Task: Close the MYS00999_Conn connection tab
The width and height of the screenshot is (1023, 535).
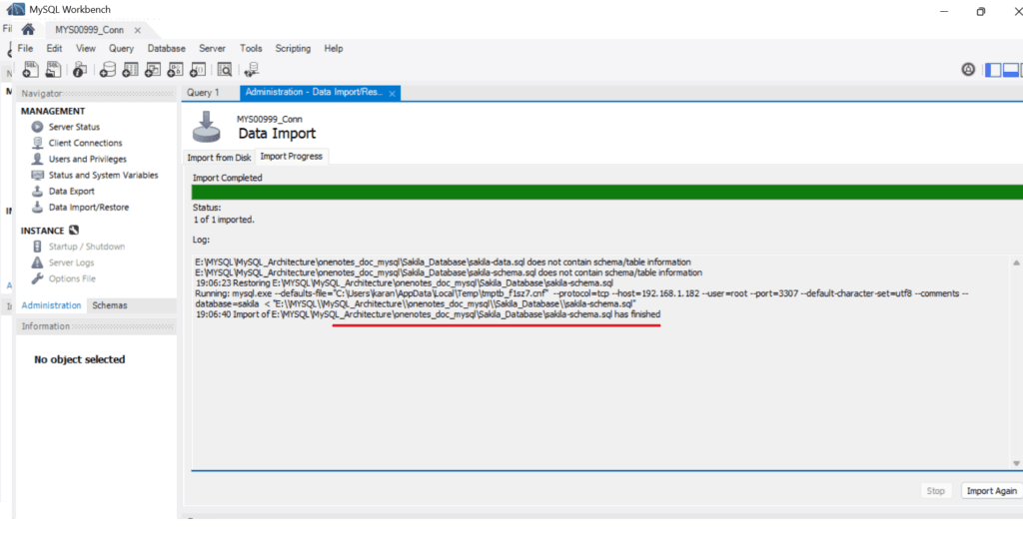Action: pos(138,30)
